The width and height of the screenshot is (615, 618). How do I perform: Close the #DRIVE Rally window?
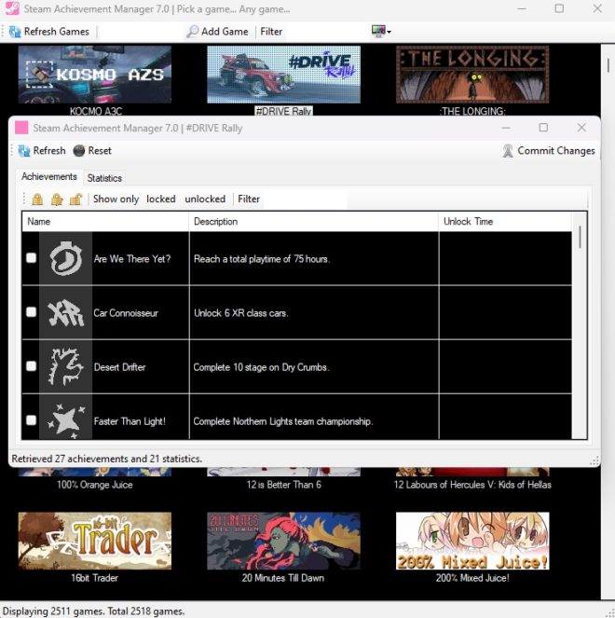[581, 128]
